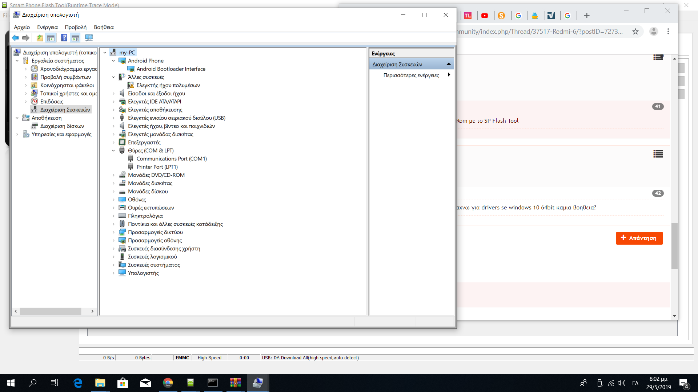Open the Android Bootloader Interface device
This screenshot has width=698, height=392.
[171, 69]
